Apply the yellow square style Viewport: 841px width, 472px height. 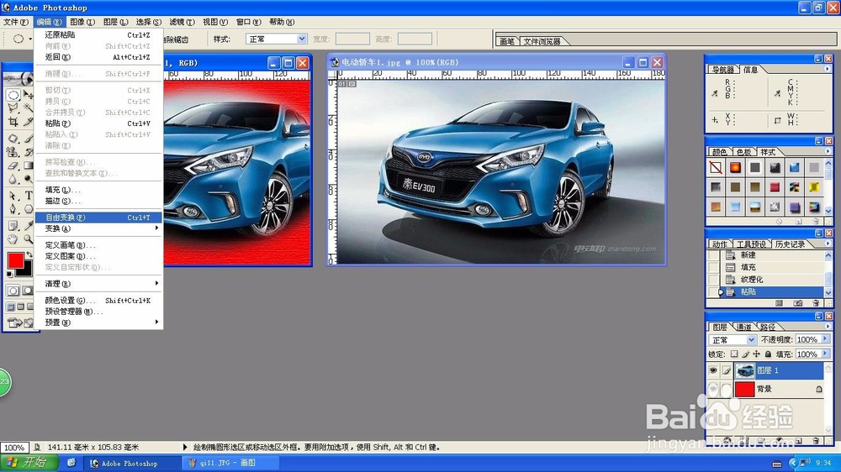tap(813, 187)
